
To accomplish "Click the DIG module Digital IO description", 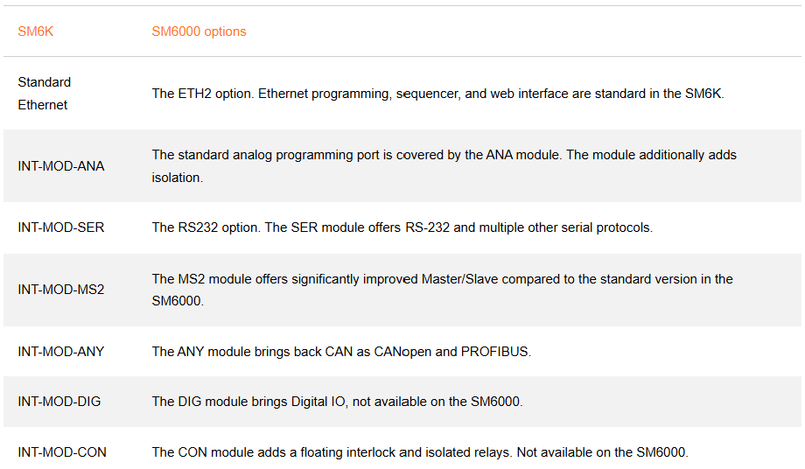I will click(x=337, y=402).
